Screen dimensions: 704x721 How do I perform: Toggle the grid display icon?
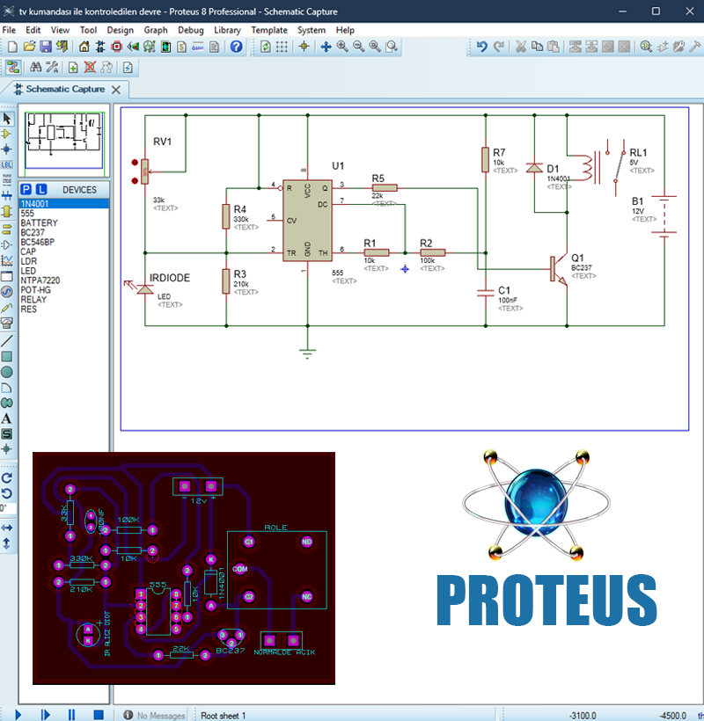coord(282,47)
